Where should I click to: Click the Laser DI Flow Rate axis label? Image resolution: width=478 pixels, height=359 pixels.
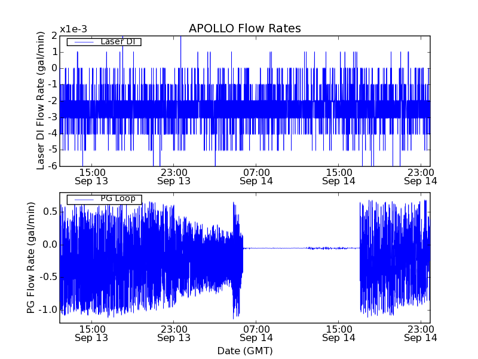click(41, 101)
